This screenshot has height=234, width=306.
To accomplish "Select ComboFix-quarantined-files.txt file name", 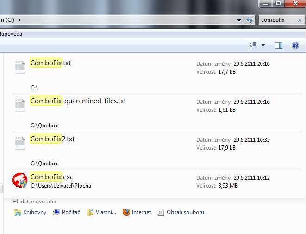I will click(78, 101).
